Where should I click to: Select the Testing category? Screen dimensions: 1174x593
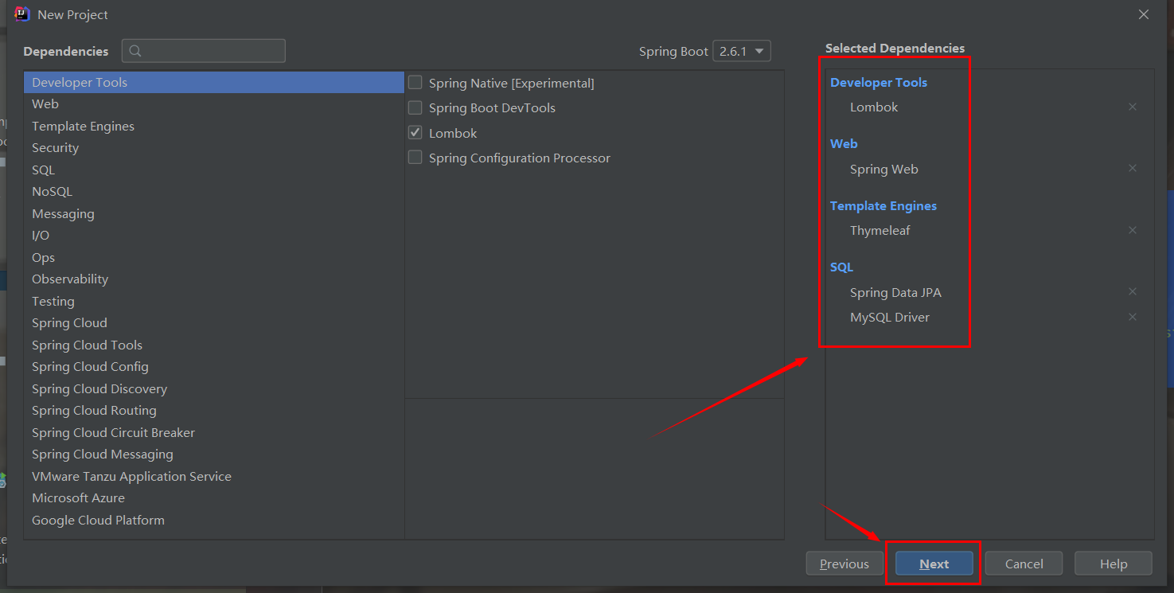[214, 301]
